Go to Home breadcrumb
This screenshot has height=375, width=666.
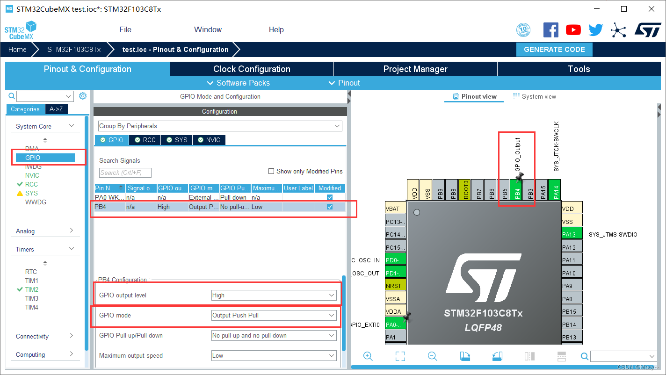click(17, 50)
